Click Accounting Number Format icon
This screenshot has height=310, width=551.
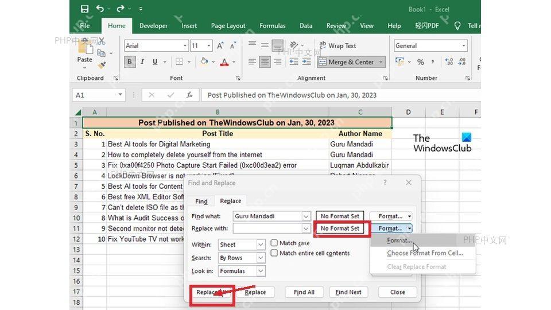pyautogui.click(x=399, y=61)
